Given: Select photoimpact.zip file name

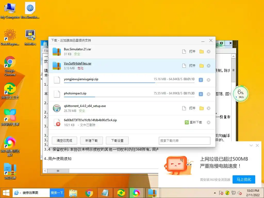Looking at the screenshot, I should (x=75, y=93).
